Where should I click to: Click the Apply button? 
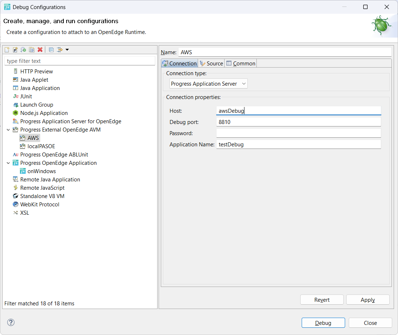pos(368,300)
